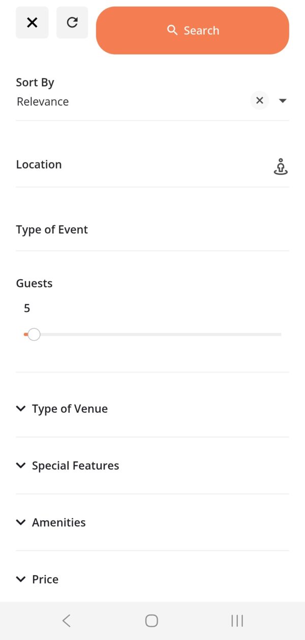Tap the refresh filters icon
Screen dimensions: 305x640
pyautogui.click(x=72, y=22)
